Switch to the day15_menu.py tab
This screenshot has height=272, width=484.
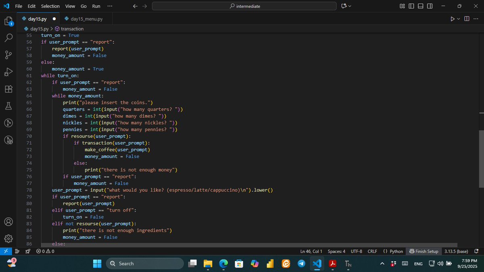coord(86,19)
